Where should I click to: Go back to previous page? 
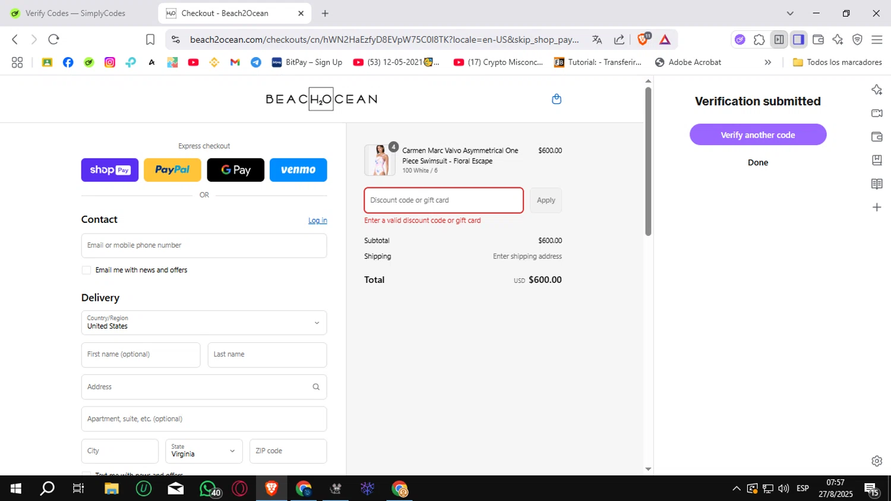click(15, 39)
